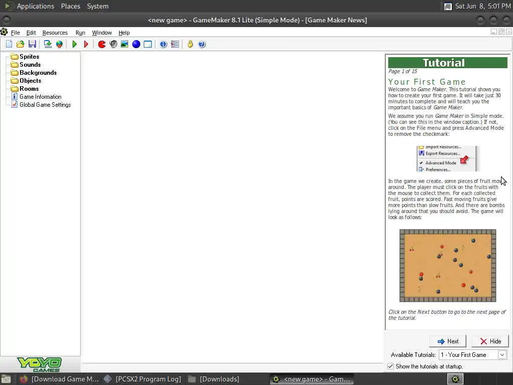
Task: Click the padlock upgrade-to-Pro icon
Action: 190,44
